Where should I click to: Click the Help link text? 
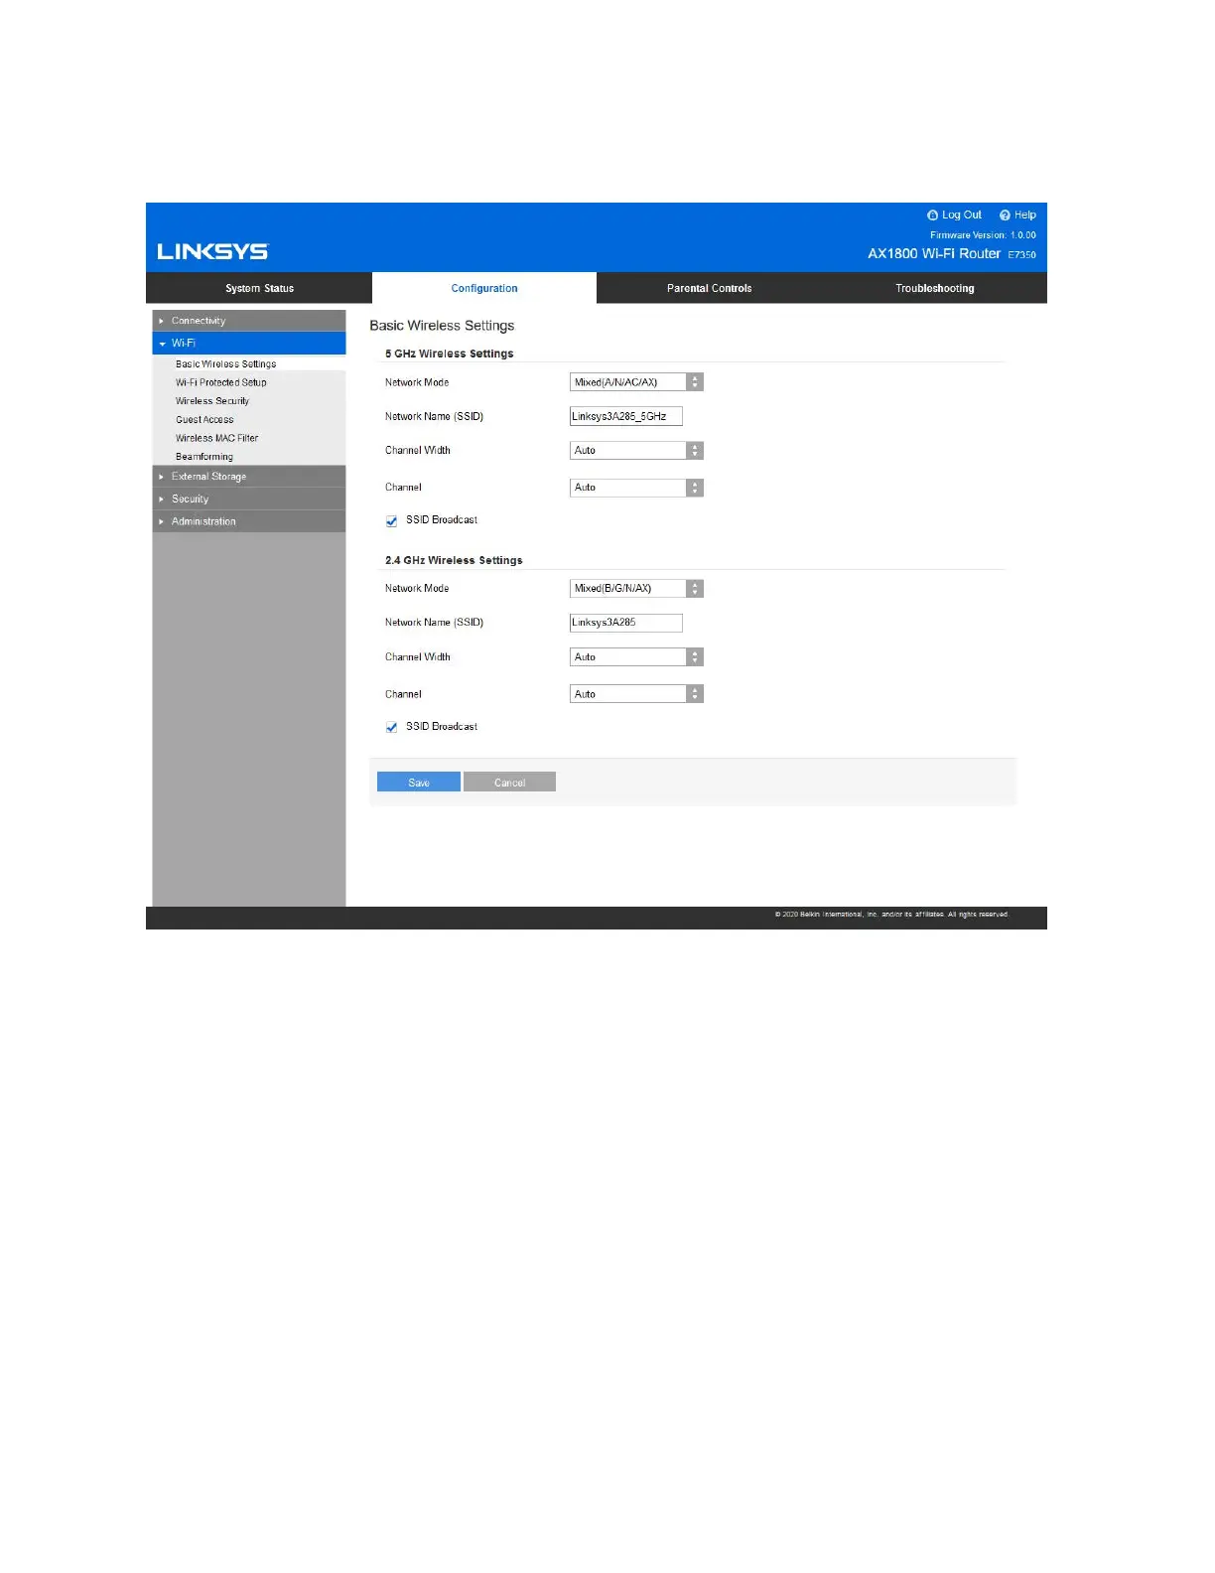(1024, 214)
